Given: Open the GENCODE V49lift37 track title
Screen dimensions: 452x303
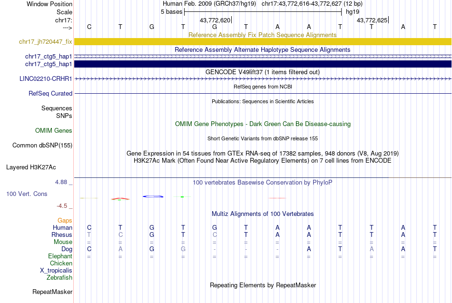Looking at the screenshot, I should click(x=262, y=72).
